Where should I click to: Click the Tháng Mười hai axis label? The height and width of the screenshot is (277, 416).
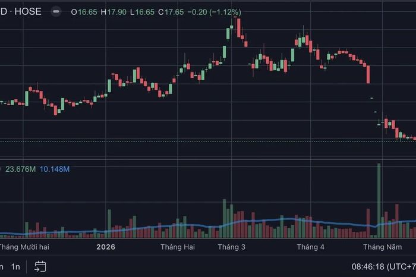point(24,247)
